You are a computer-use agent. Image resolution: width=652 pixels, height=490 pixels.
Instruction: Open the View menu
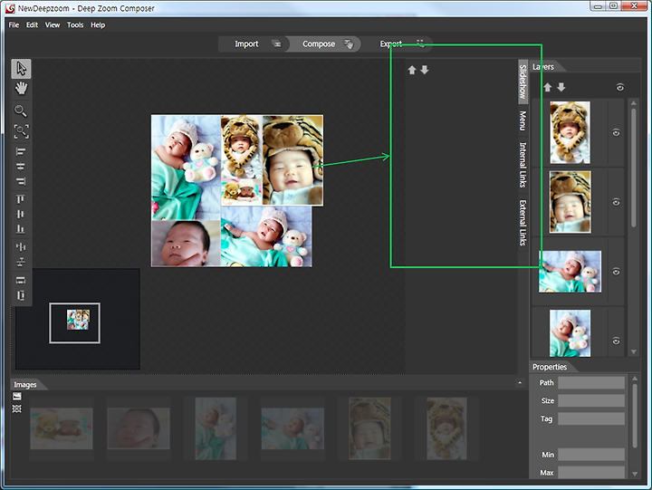coord(53,25)
